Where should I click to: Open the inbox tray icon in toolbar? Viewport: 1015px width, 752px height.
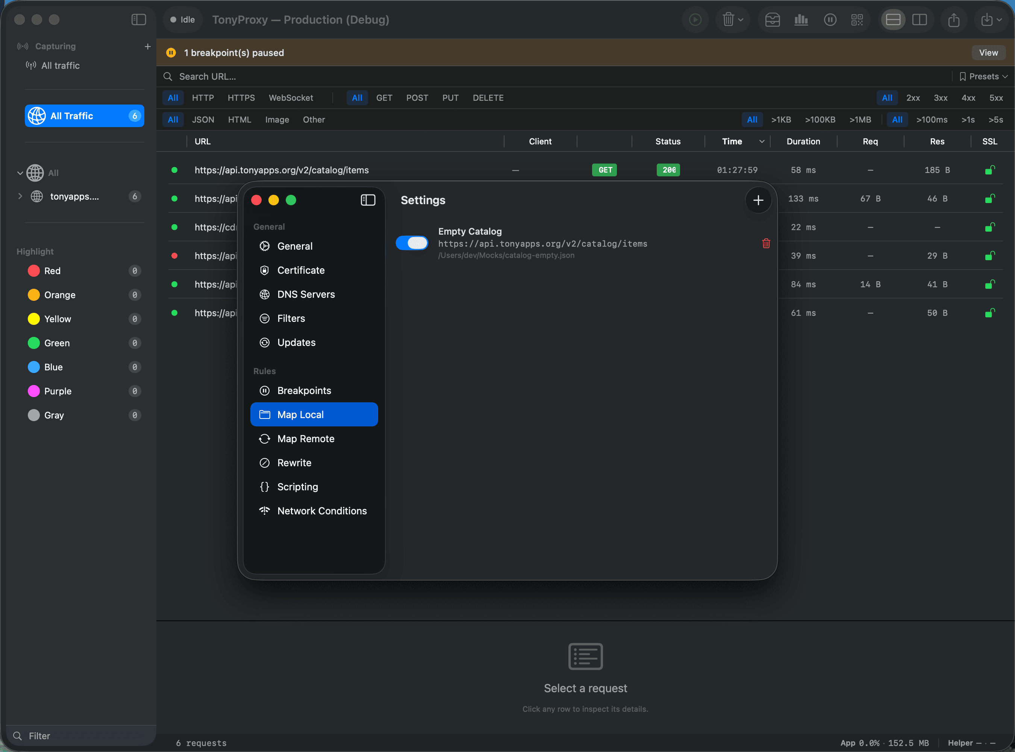773,20
